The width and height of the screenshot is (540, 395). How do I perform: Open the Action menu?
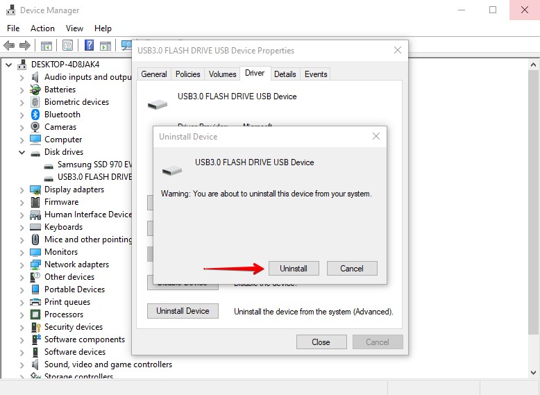42,28
